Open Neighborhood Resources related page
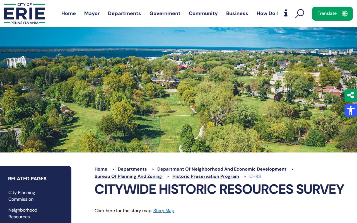The height and width of the screenshot is (223, 357). (x=23, y=214)
